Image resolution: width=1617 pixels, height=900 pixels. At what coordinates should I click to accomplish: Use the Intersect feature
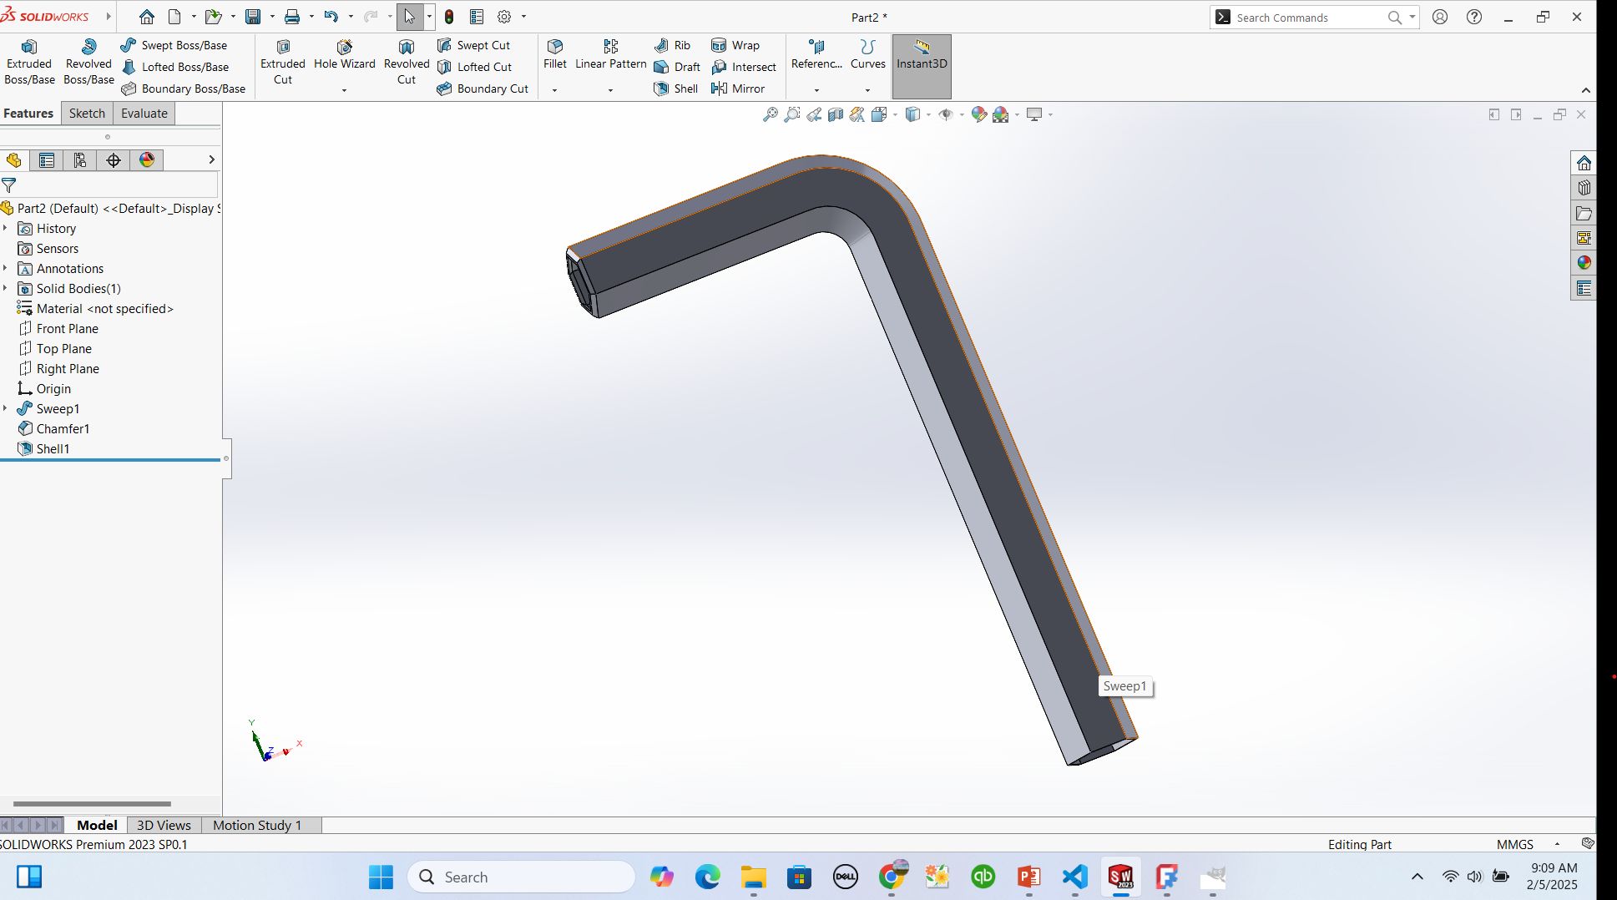coord(744,67)
